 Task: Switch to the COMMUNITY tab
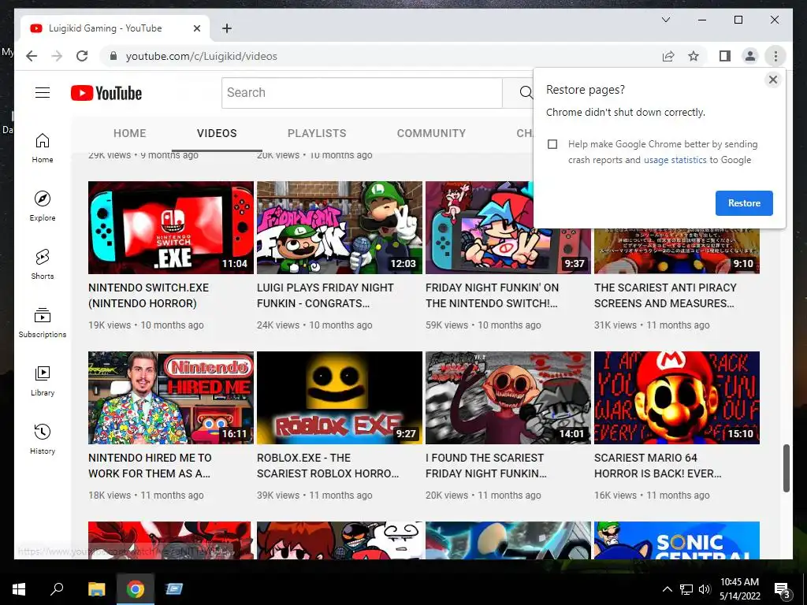pos(431,133)
